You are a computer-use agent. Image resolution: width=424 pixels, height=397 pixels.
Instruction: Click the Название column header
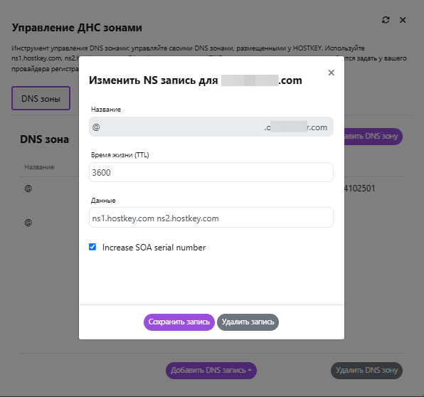point(39,167)
